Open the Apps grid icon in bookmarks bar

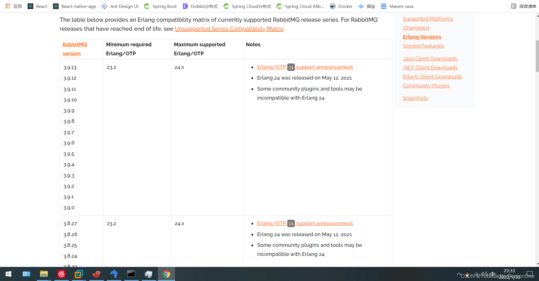14,6
